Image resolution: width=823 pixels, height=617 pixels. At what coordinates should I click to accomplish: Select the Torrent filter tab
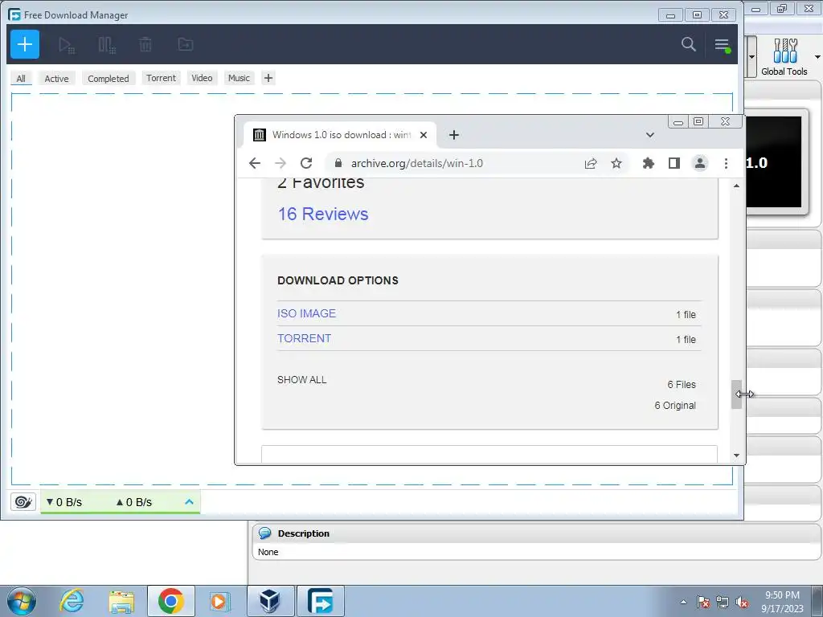161,78
